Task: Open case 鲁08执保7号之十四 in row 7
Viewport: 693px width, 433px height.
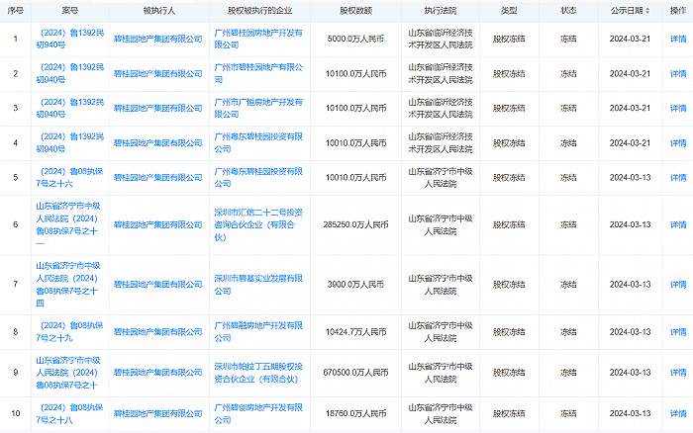Action: point(68,285)
